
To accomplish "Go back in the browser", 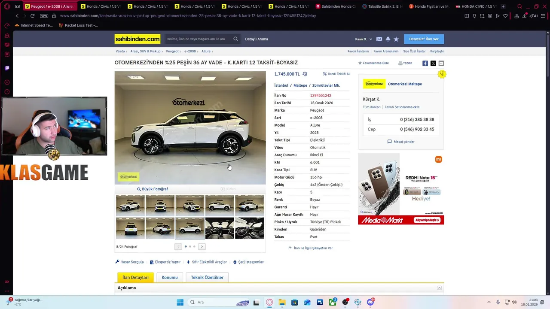I will point(17,16).
